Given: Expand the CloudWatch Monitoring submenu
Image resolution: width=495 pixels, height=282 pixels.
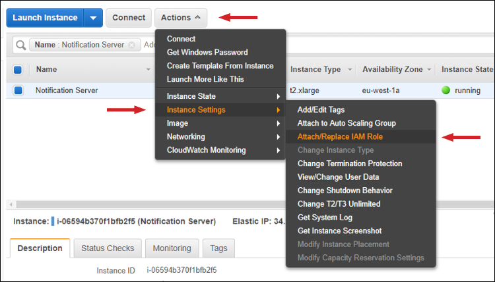Looking at the screenshot, I should coord(220,150).
